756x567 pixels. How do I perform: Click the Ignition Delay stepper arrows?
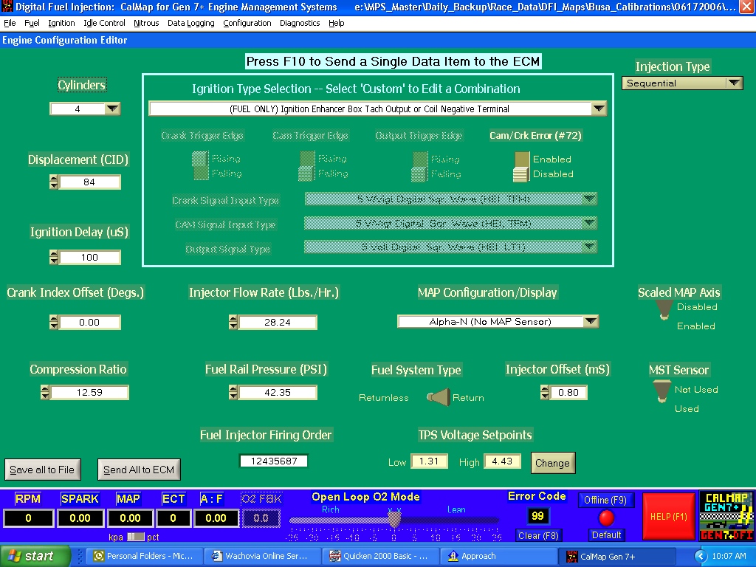click(x=53, y=257)
